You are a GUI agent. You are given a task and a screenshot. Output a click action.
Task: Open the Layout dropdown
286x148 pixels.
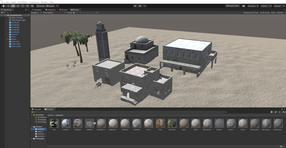click(x=279, y=6)
